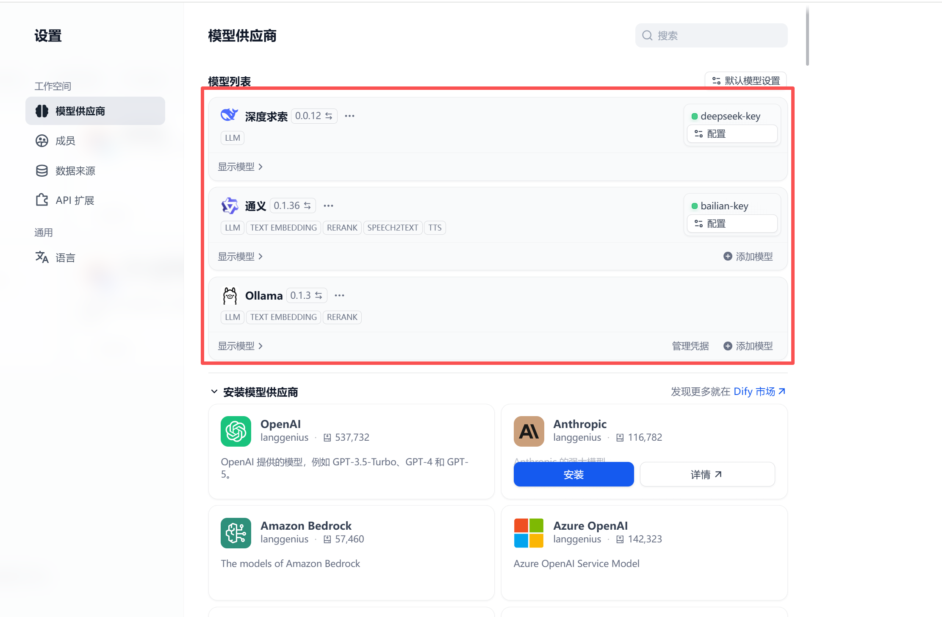This screenshot has width=942, height=617.
Task: Open 成员 in the settings sidebar
Action: coord(65,141)
